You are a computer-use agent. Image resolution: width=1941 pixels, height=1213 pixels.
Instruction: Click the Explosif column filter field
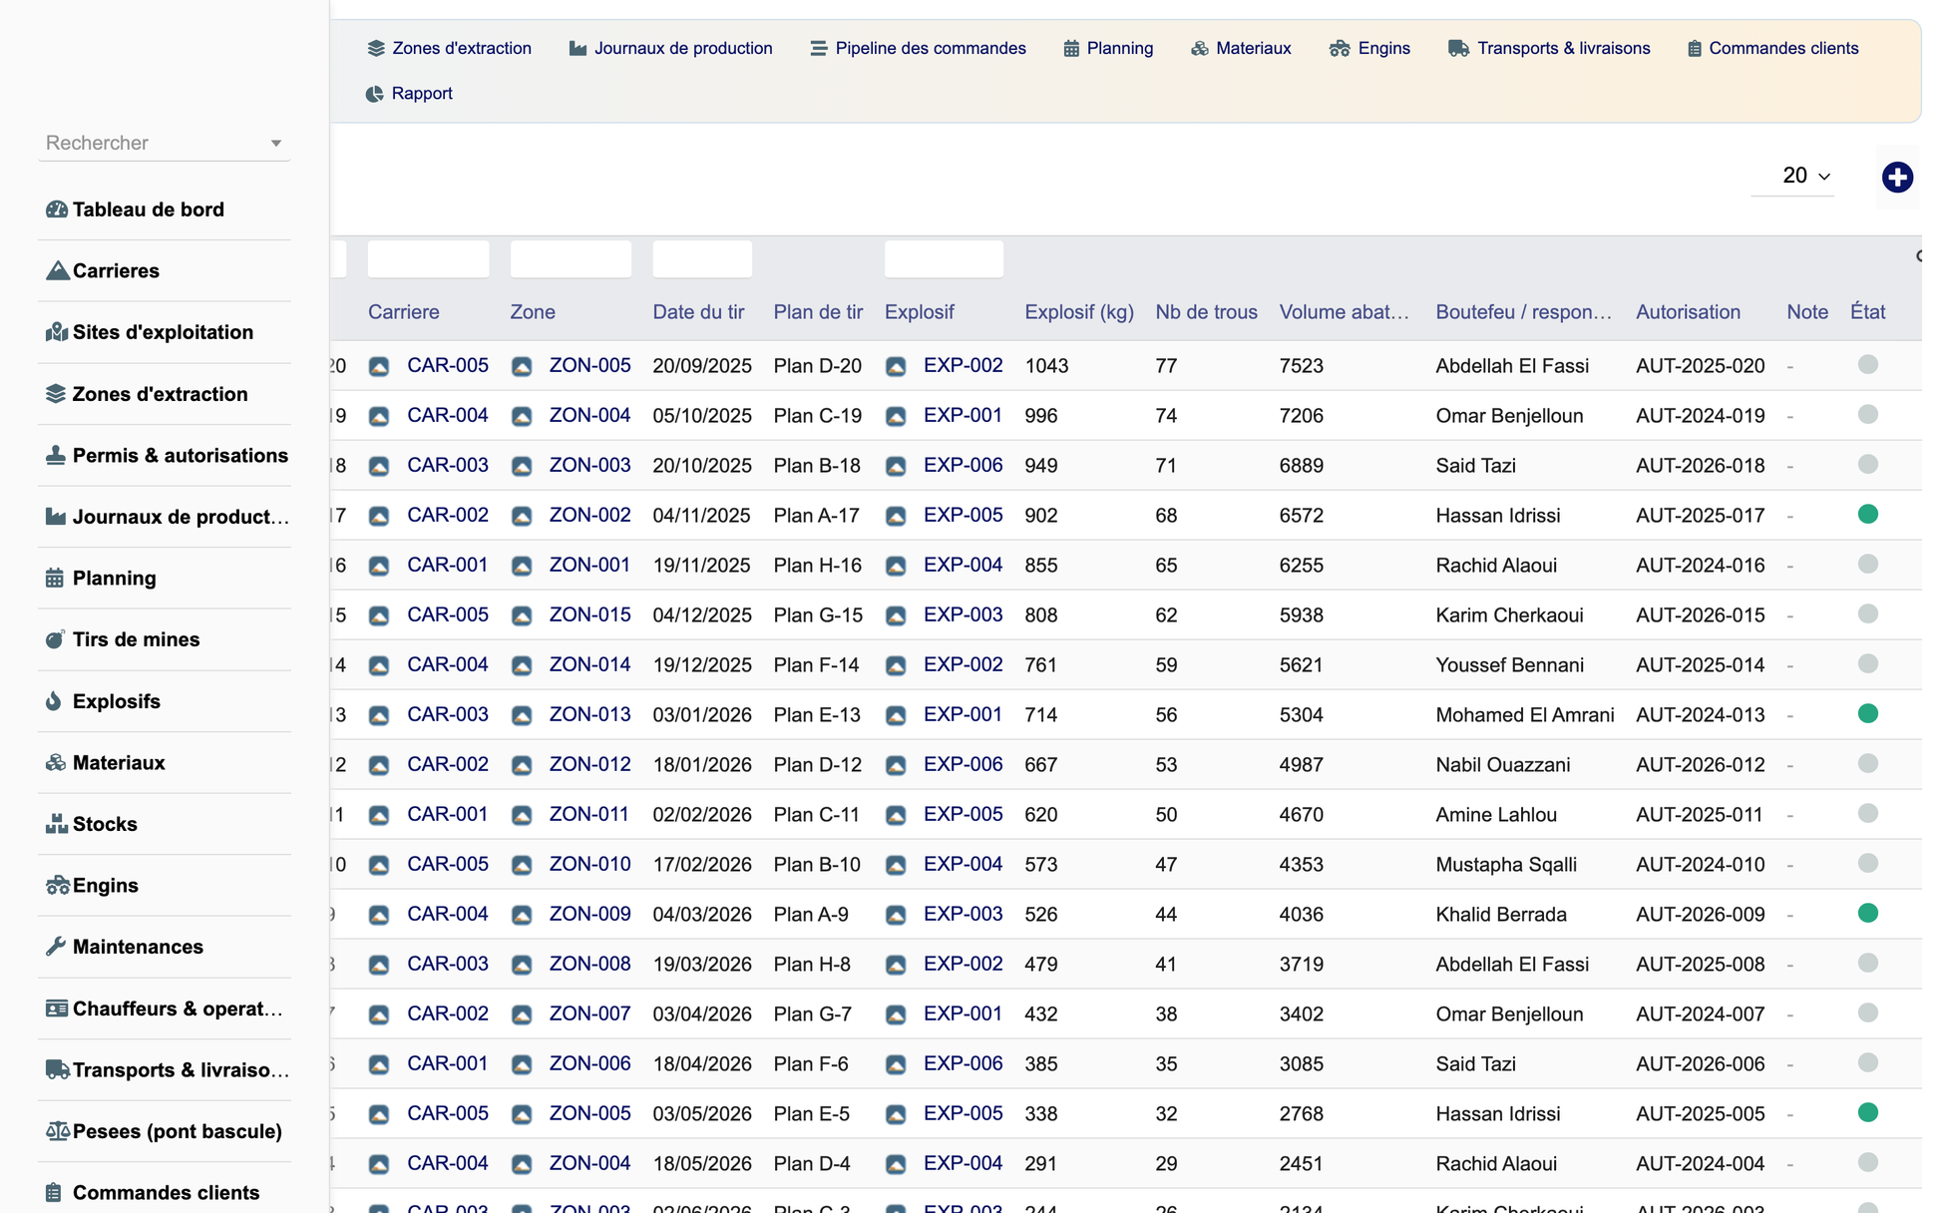coord(944,259)
